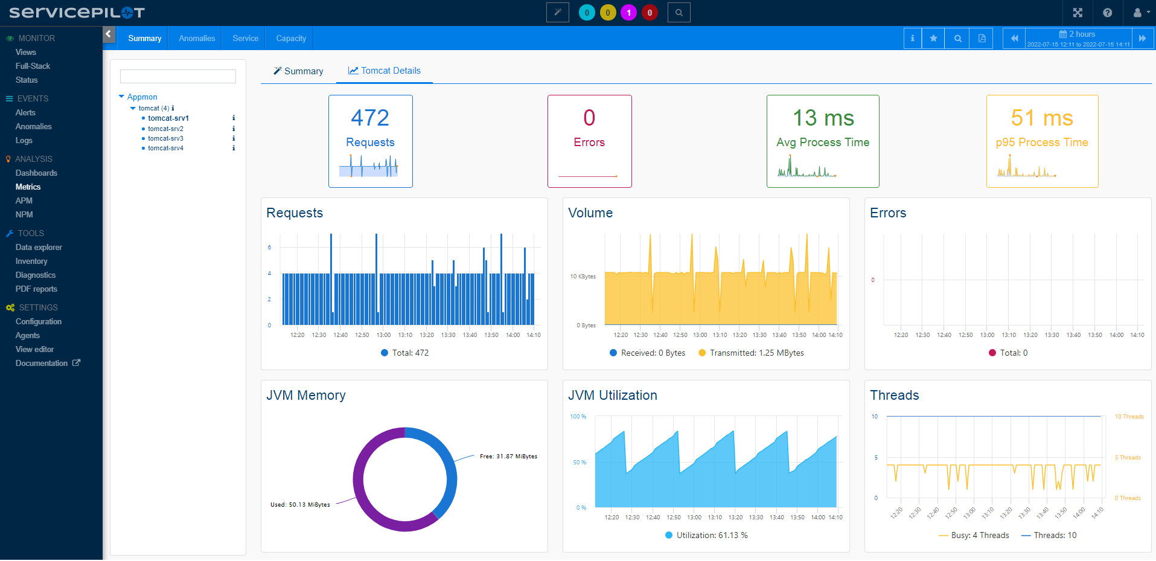1156x561 pixels.
Task: Click the magic wand icon in top bar
Action: point(557,13)
